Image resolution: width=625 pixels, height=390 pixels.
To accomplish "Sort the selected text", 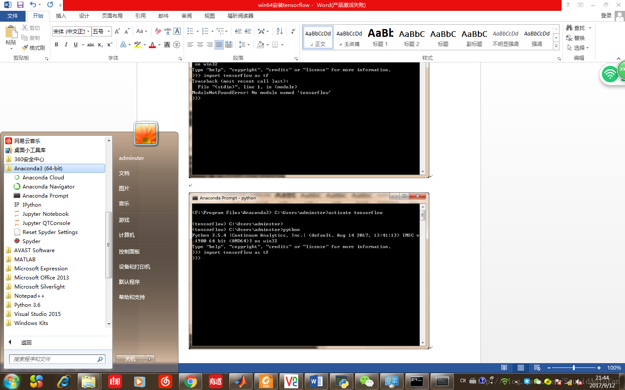I will pyautogui.click(x=280, y=31).
